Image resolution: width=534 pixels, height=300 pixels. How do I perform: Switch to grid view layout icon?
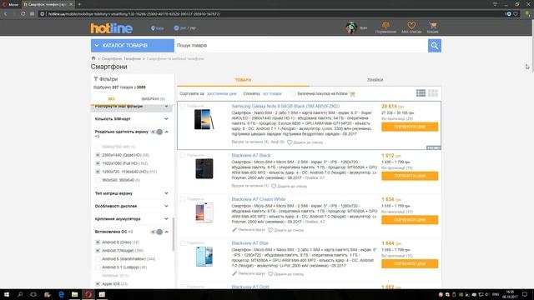(433, 92)
